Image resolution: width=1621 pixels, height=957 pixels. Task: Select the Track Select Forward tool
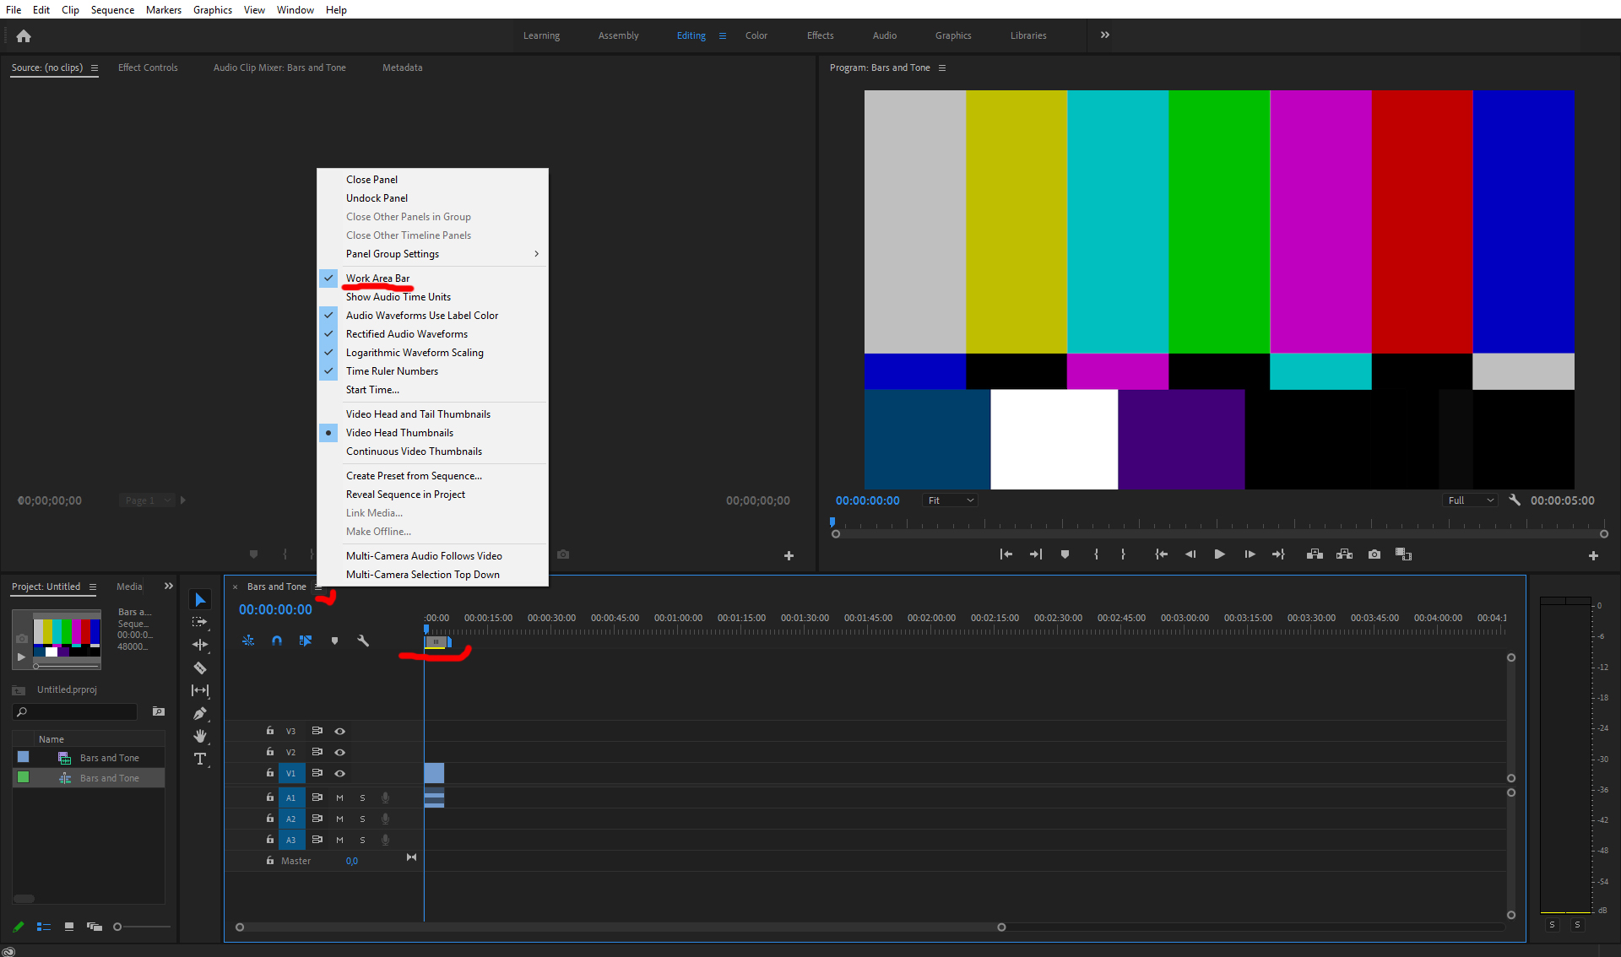coord(200,622)
